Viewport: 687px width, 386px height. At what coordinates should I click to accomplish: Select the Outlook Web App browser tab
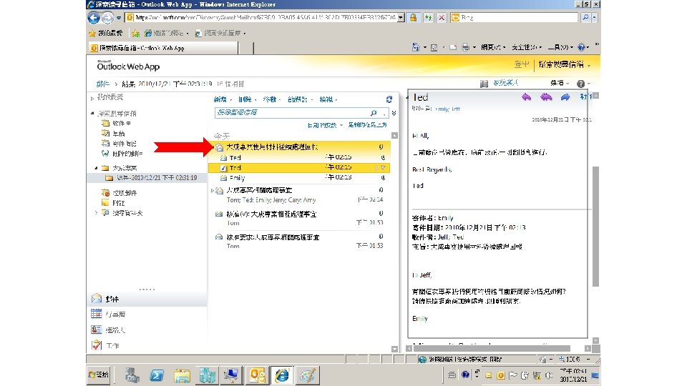pos(164,48)
